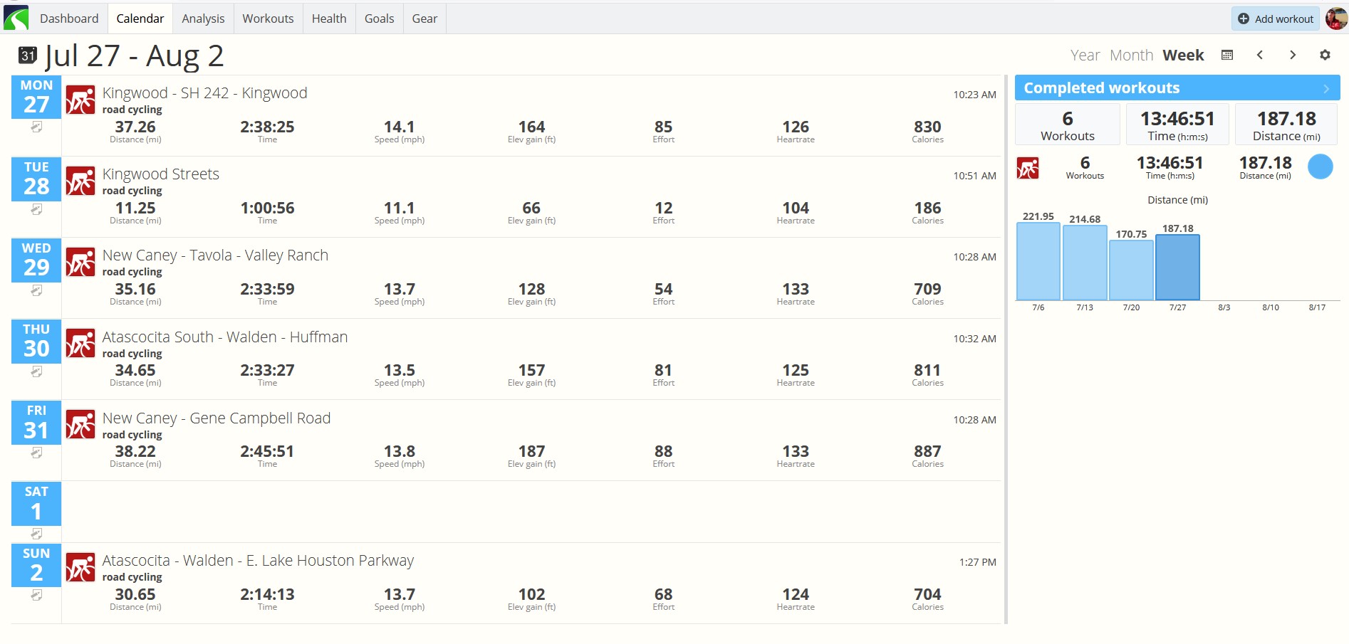1349x644 pixels.
Task: Open the Analysis tab
Action: (203, 19)
